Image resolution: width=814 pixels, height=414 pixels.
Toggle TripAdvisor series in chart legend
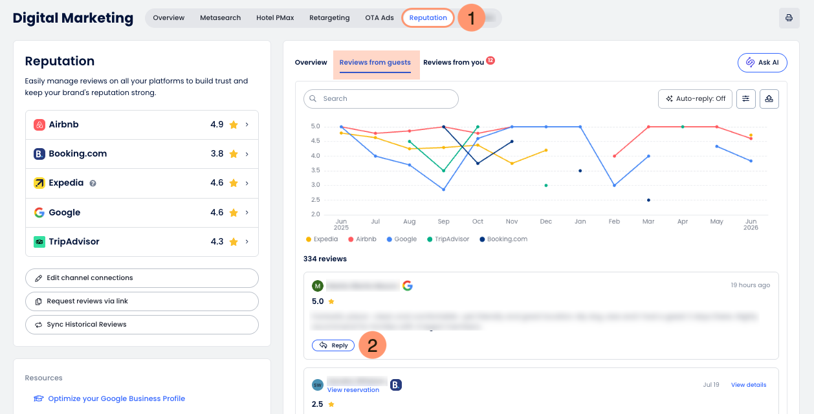pos(449,239)
